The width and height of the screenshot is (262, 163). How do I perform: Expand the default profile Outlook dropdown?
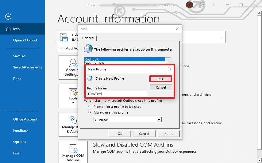tap(159, 120)
